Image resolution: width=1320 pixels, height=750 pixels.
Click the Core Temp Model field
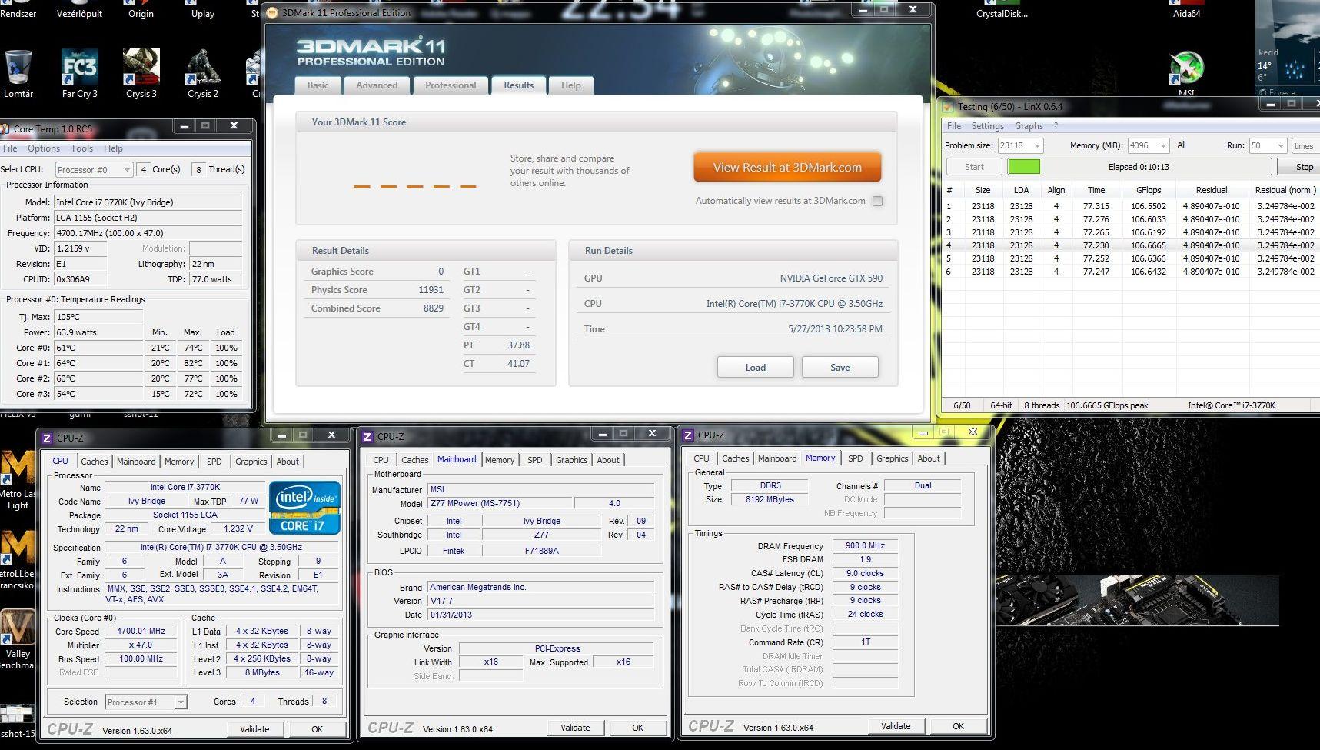tap(148, 202)
